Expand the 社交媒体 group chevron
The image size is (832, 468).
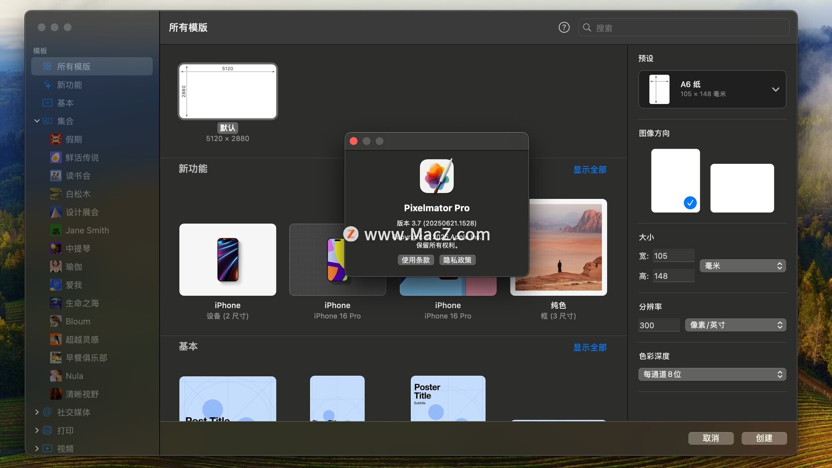tap(37, 412)
